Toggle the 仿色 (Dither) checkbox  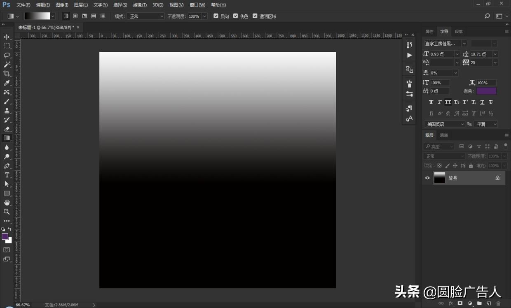(x=235, y=16)
